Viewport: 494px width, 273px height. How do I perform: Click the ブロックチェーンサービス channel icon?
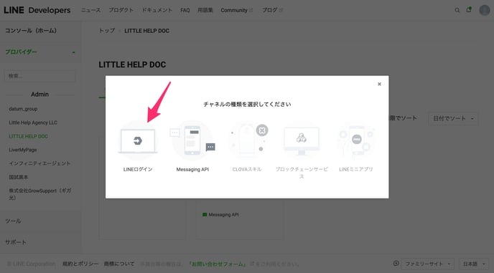coord(302,140)
